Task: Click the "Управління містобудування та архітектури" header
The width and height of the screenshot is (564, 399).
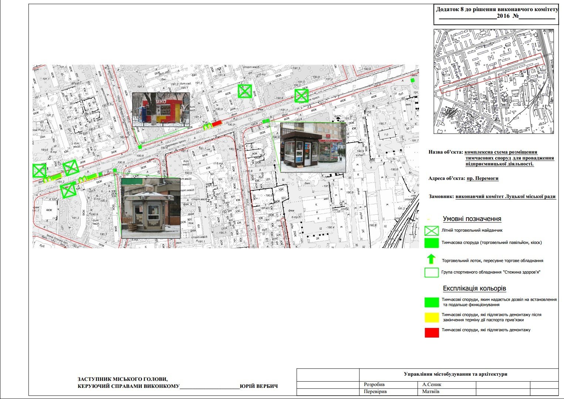Action: tap(455, 374)
